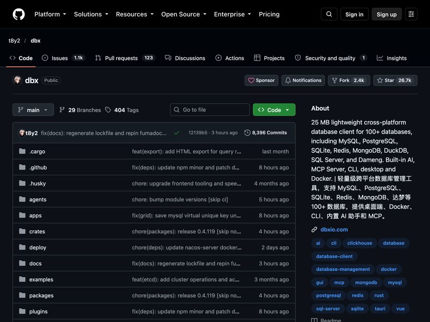Click the .cargo folder icon
This screenshot has width=430, height=322.
[22, 151]
